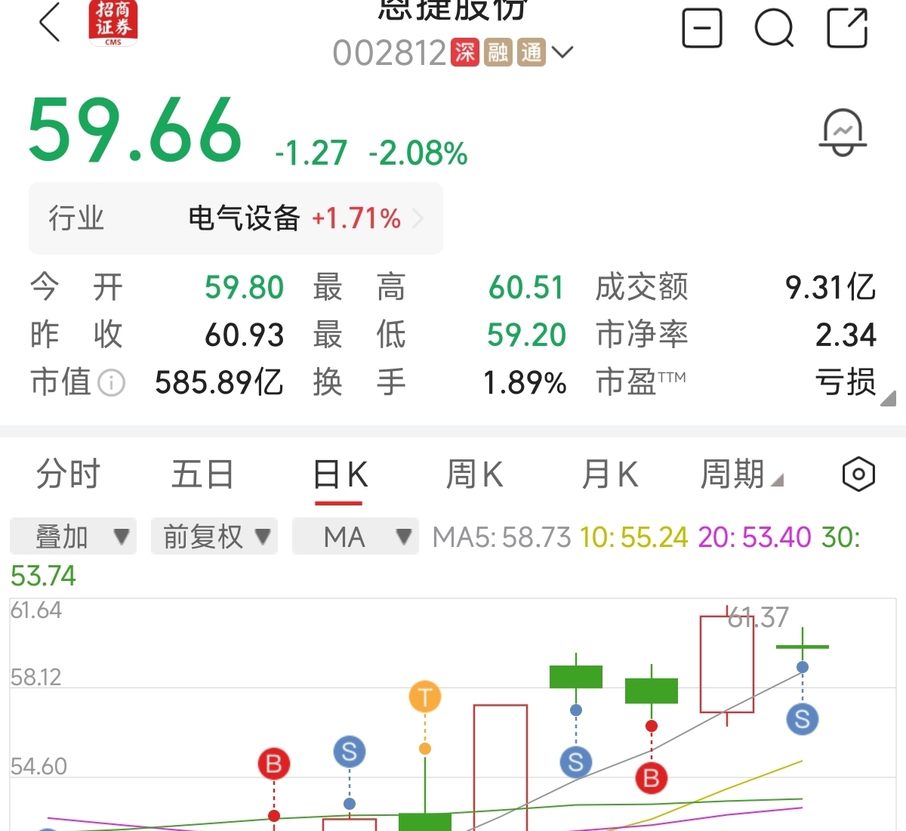The width and height of the screenshot is (906, 831).
Task: Expand the 周期 period menu
Action: pos(741,474)
